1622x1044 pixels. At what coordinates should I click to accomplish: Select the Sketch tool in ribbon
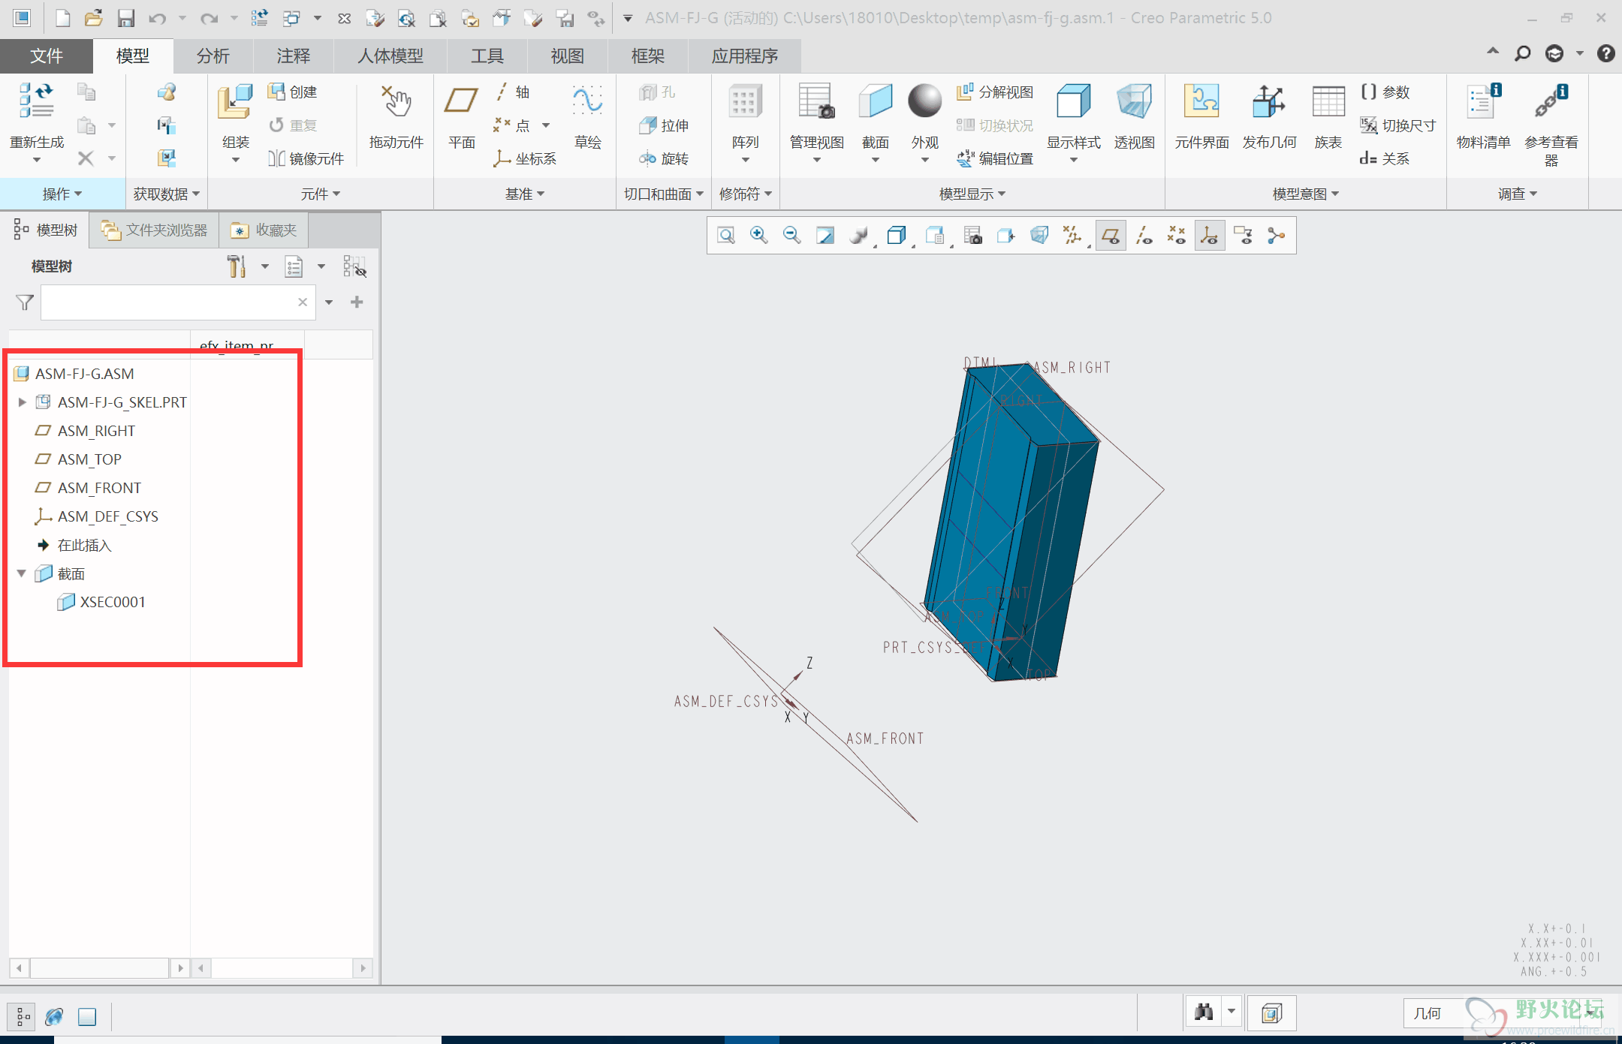pos(587,103)
